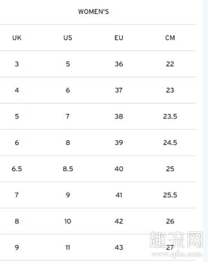Click the 24.5 CM value
Image resolution: width=208 pixels, height=262 pixels.
pos(170,142)
